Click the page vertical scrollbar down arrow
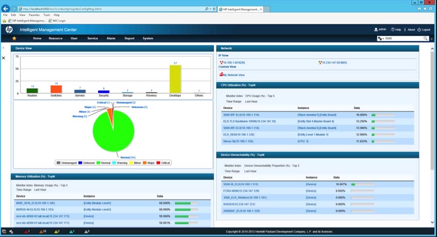 (432, 222)
